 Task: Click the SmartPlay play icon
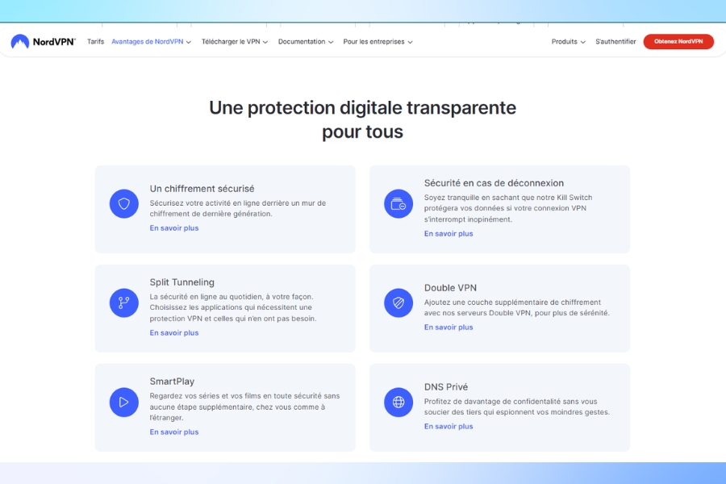pos(124,402)
